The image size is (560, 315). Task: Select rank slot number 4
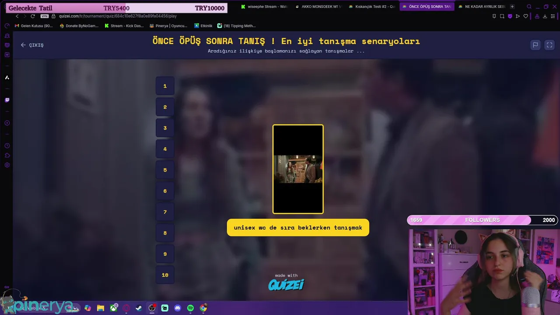165,149
